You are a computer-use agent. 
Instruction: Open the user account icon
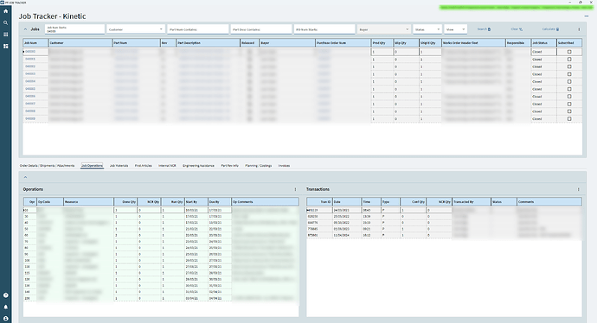coord(5,319)
